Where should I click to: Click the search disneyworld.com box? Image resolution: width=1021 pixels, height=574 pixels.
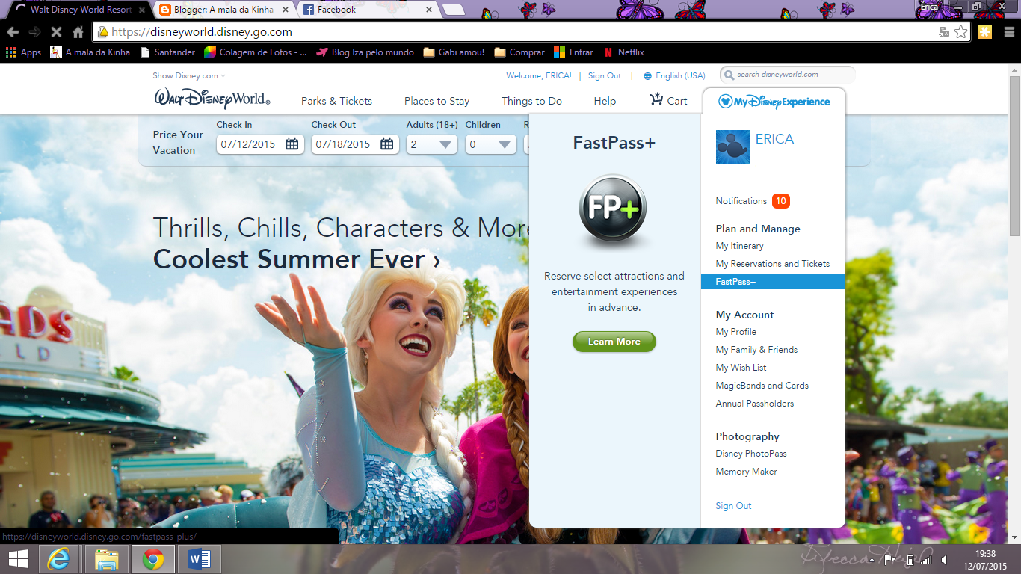tap(788, 75)
